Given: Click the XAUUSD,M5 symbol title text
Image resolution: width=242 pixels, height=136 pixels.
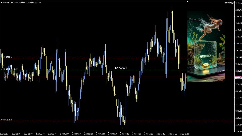Looking at the screenshot, I should point(8,3).
